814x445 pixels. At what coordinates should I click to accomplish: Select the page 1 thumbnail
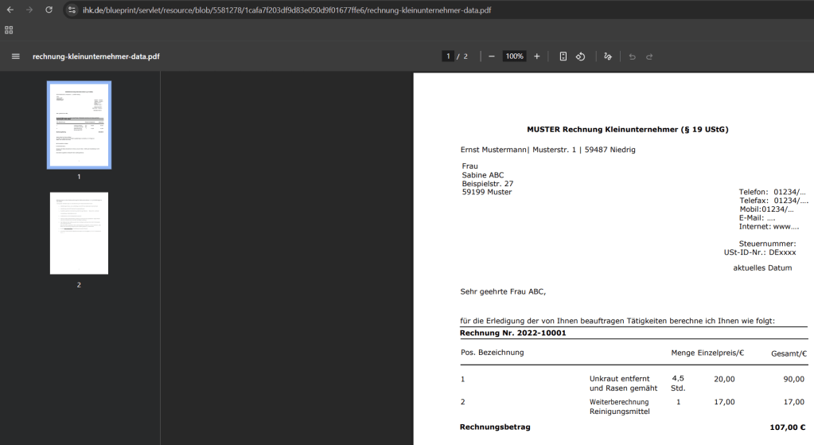tap(79, 125)
